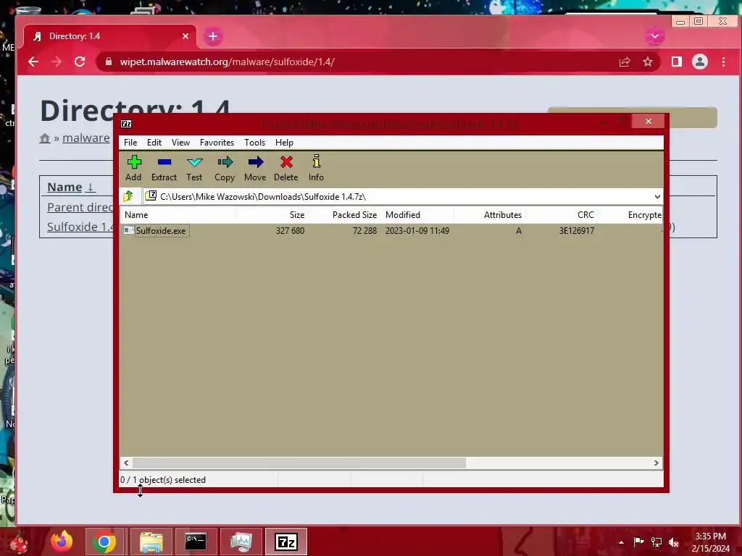Open Parent directory link on webpage
Image resolution: width=742 pixels, height=556 pixels.
coord(80,207)
